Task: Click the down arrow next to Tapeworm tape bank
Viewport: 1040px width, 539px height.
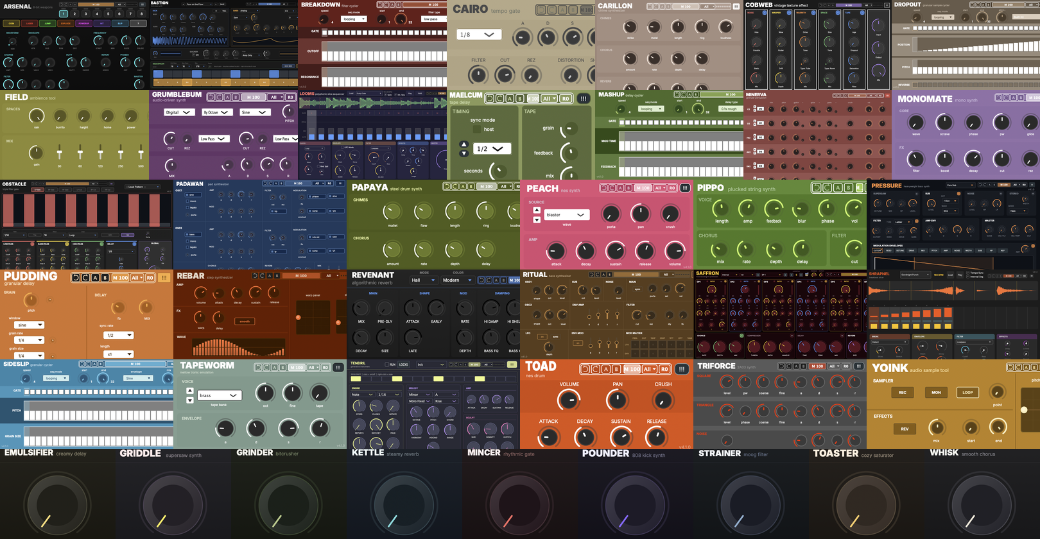Action: [189, 400]
